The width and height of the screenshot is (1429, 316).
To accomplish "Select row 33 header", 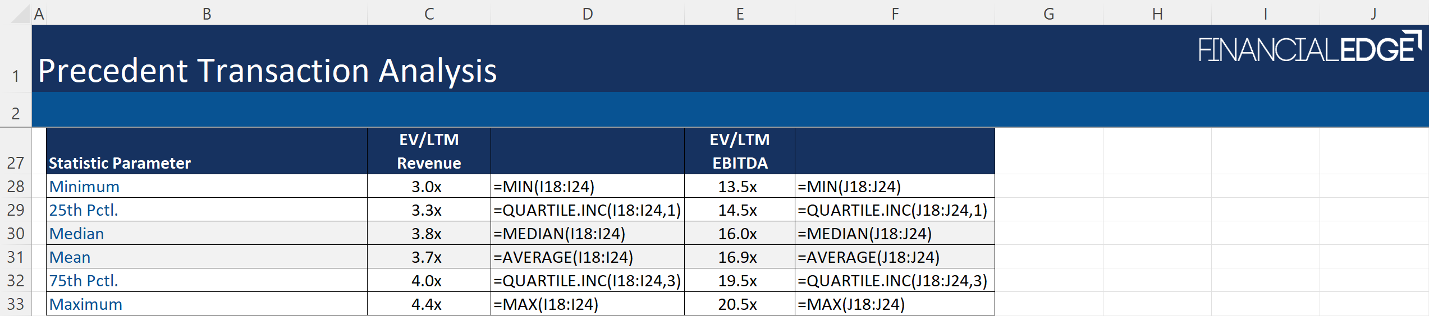I will (x=16, y=304).
